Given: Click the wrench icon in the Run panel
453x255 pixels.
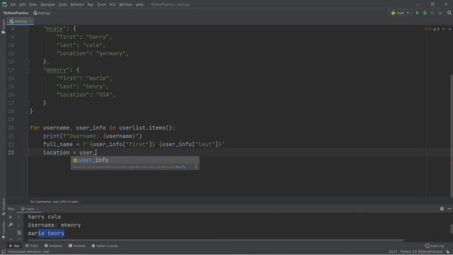Looking at the screenshot, I should click(x=11, y=225).
